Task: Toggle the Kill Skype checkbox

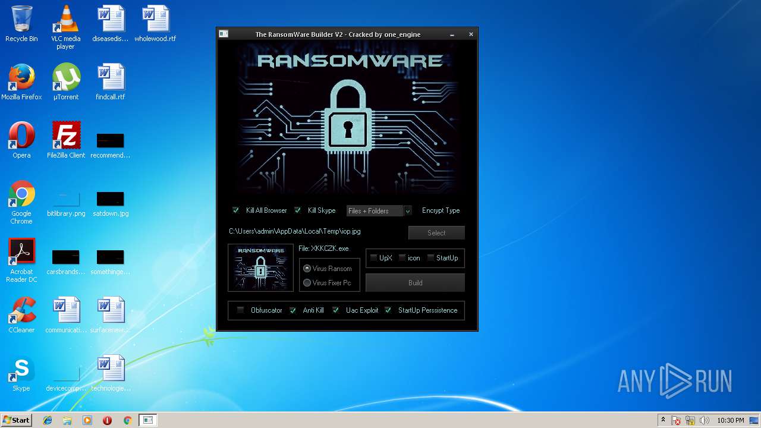Action: click(298, 210)
